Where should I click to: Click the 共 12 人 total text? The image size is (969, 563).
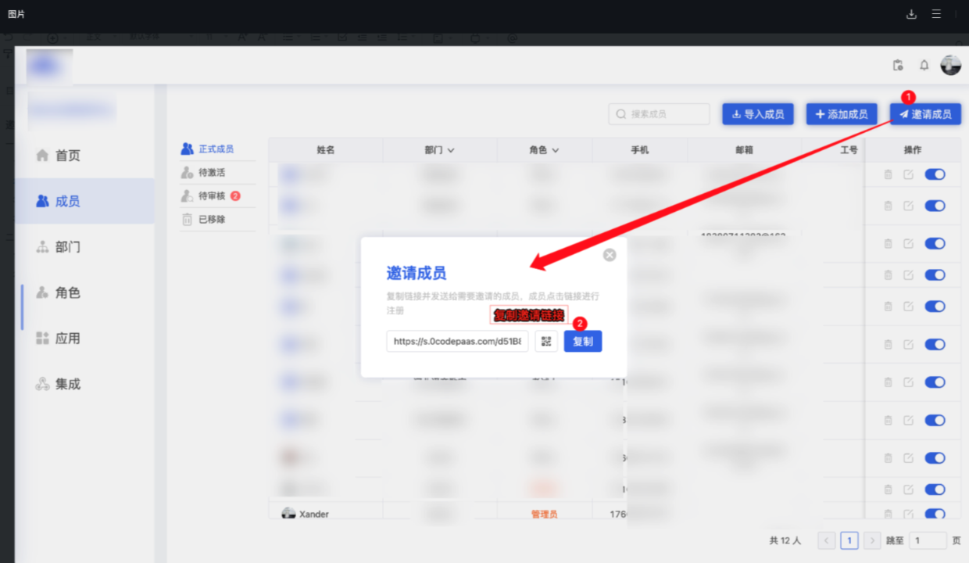785,540
